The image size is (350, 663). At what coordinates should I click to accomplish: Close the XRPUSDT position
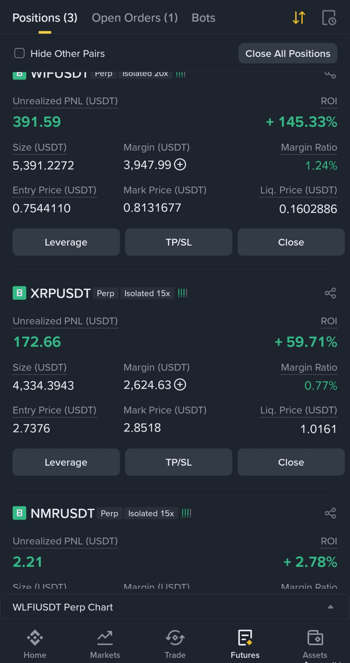coord(291,462)
